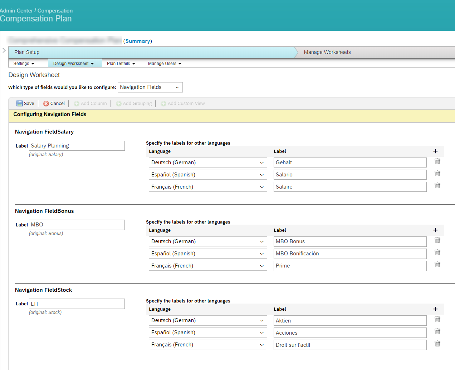Click the (original: Stock) hint text
The height and width of the screenshot is (370, 455).
click(45, 312)
